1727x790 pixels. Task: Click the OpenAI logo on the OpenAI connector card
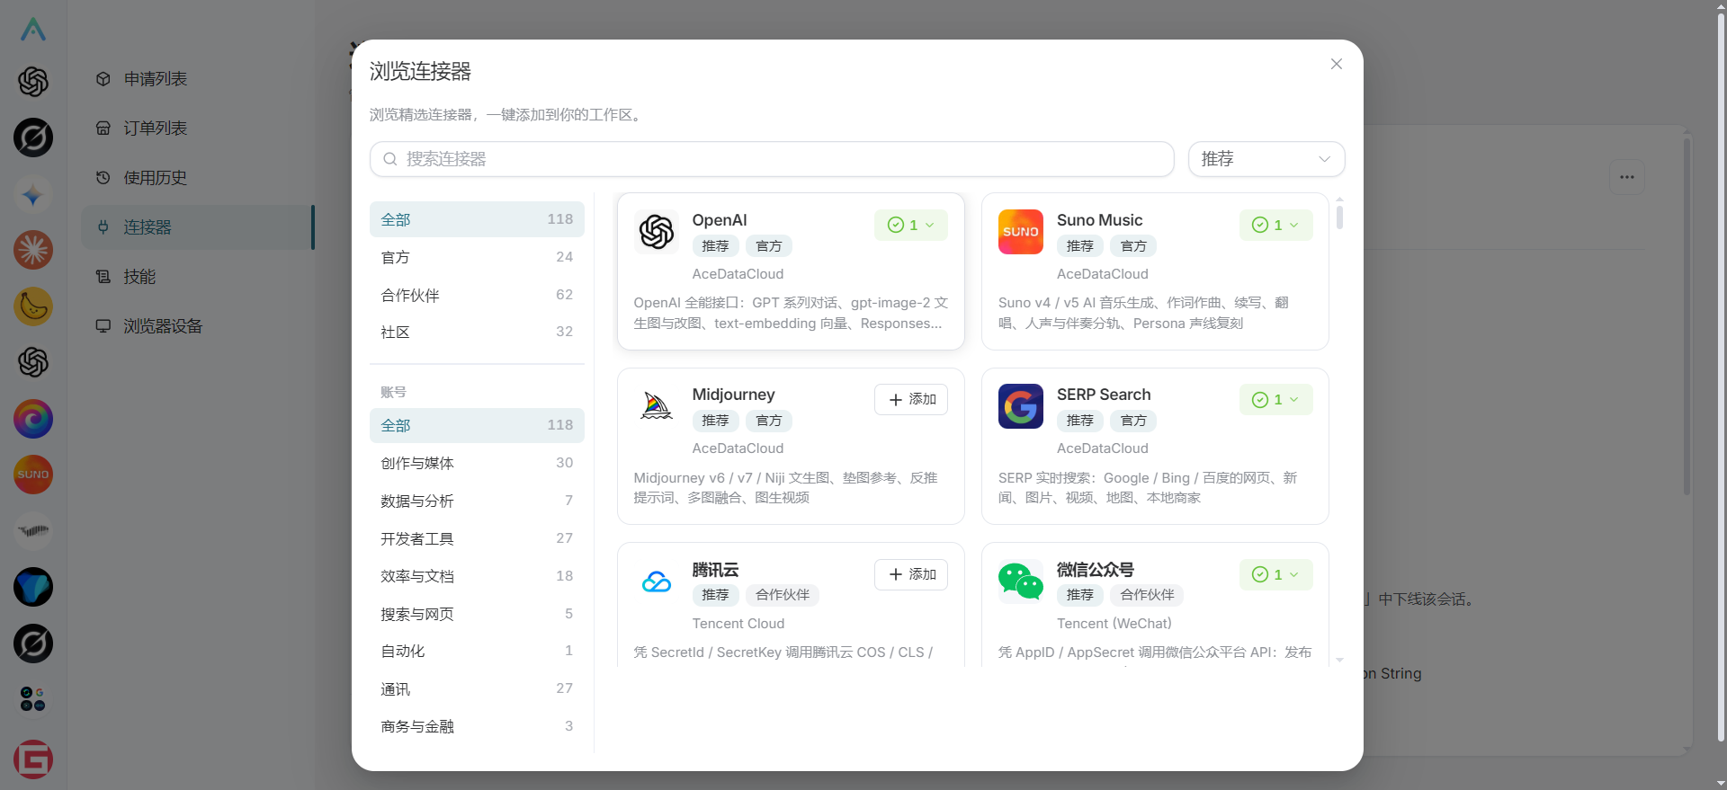[x=657, y=232]
